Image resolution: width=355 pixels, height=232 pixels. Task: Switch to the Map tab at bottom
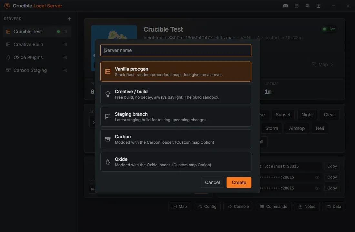pos(179,207)
